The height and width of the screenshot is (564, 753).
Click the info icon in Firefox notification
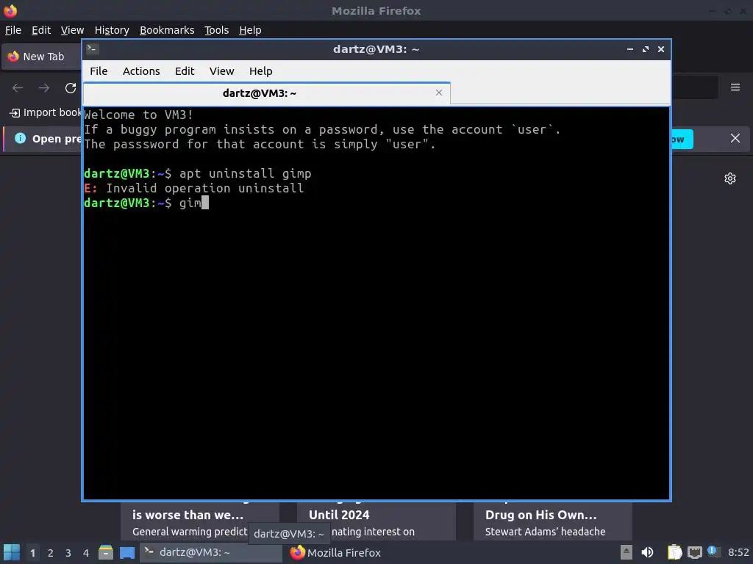(x=20, y=138)
